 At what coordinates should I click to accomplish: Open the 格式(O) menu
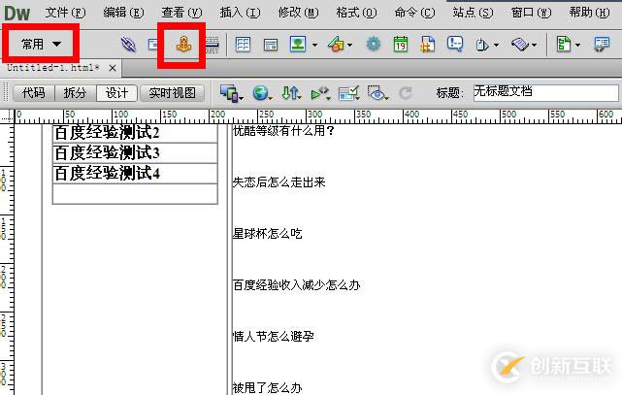(356, 13)
